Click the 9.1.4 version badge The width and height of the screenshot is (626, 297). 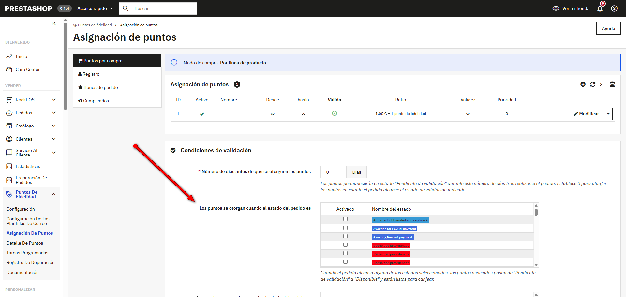point(65,9)
